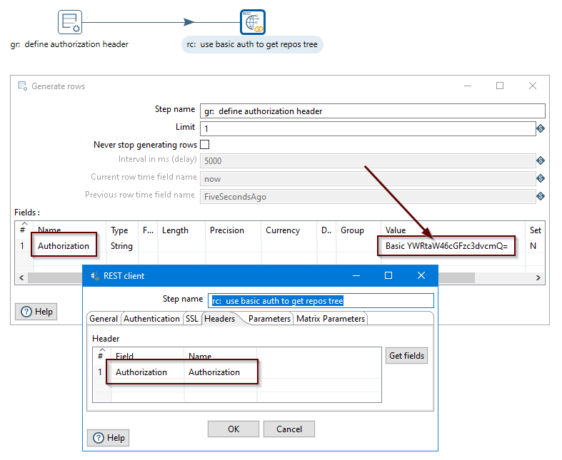
Task: Click variable icon beside Interval in ms field
Action: [541, 161]
